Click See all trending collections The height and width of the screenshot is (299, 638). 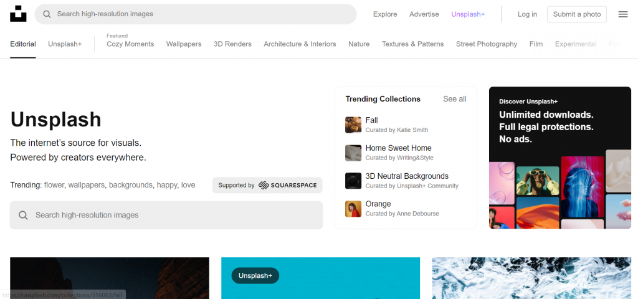pos(454,99)
